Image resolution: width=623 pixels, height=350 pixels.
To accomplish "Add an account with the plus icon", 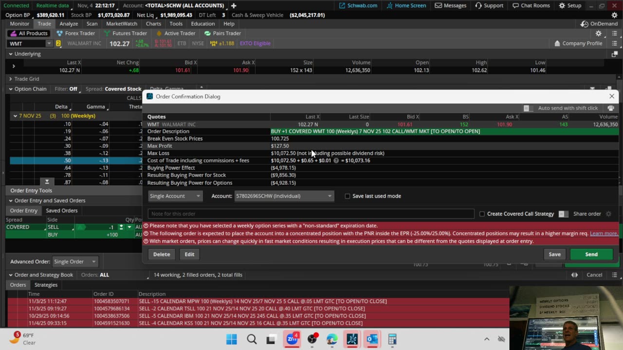I will [x=234, y=5].
